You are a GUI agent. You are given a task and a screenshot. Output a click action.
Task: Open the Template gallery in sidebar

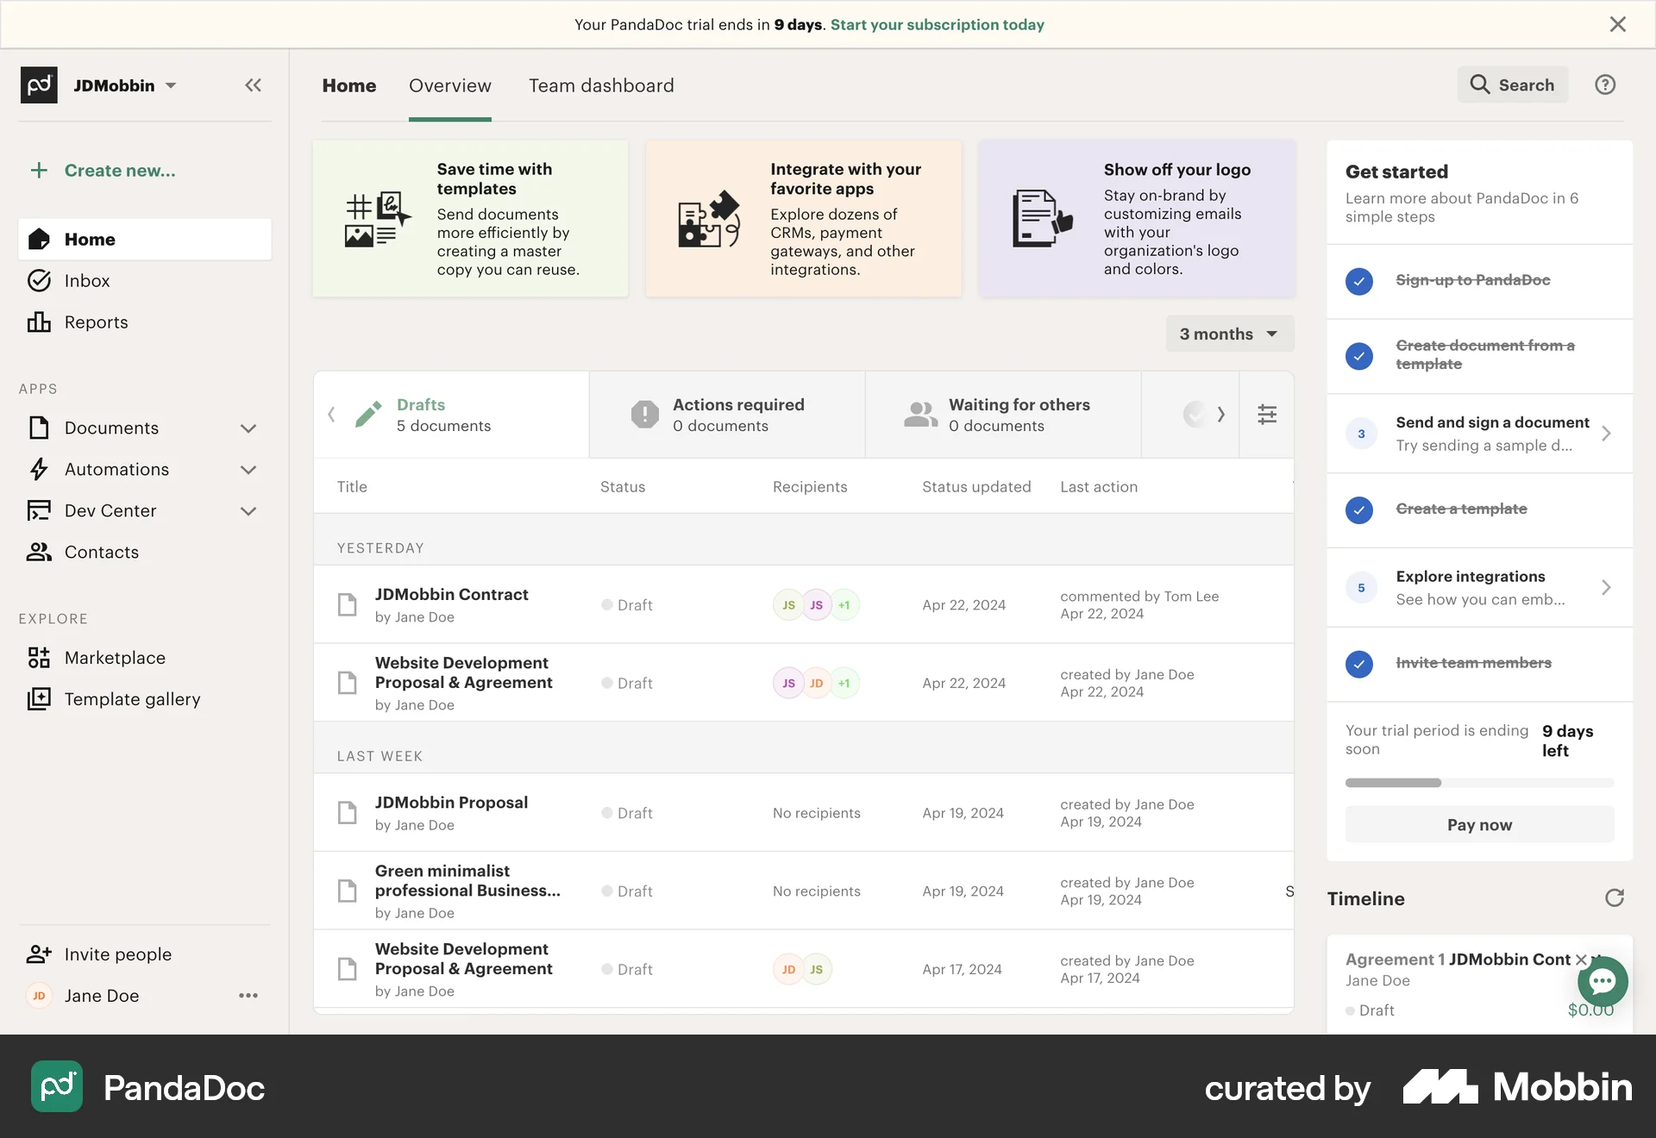[132, 699]
